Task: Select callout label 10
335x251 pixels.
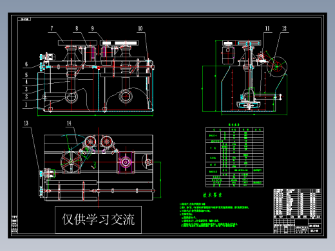Action: click(x=140, y=28)
